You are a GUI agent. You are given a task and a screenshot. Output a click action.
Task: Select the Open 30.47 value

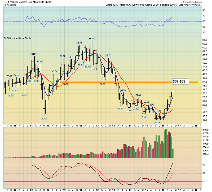(112, 5)
